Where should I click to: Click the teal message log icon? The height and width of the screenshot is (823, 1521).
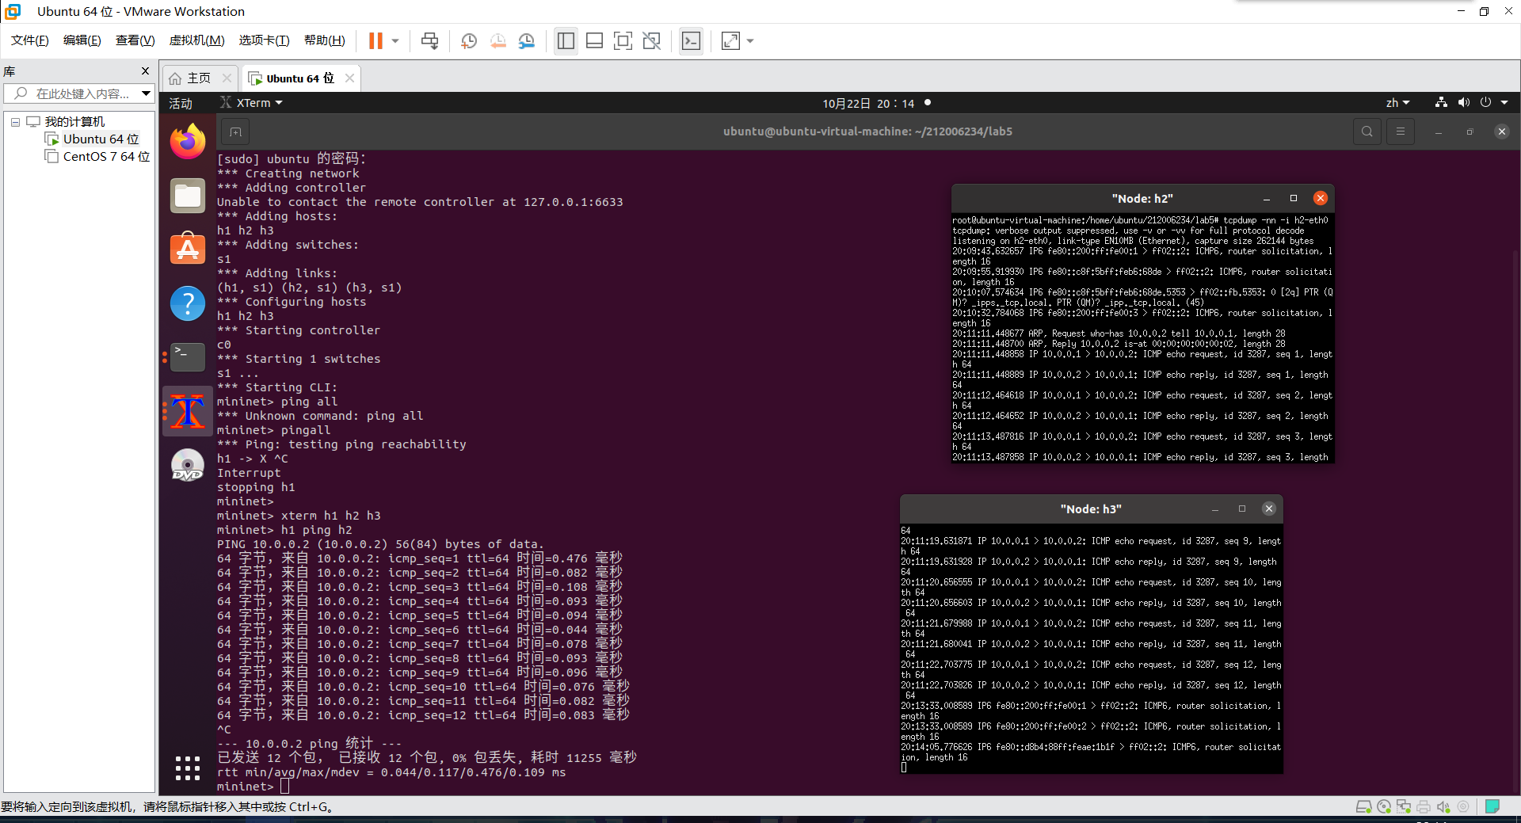pos(1492,806)
